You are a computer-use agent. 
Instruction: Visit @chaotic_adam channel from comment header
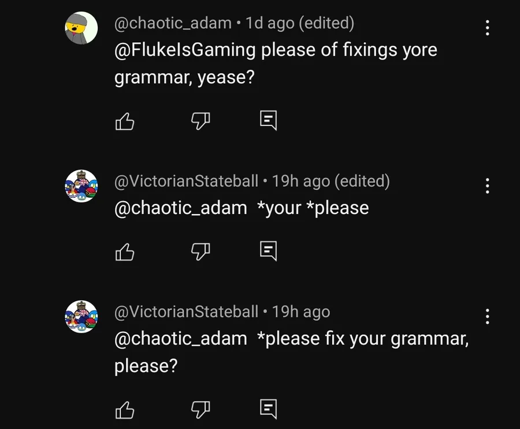(173, 24)
